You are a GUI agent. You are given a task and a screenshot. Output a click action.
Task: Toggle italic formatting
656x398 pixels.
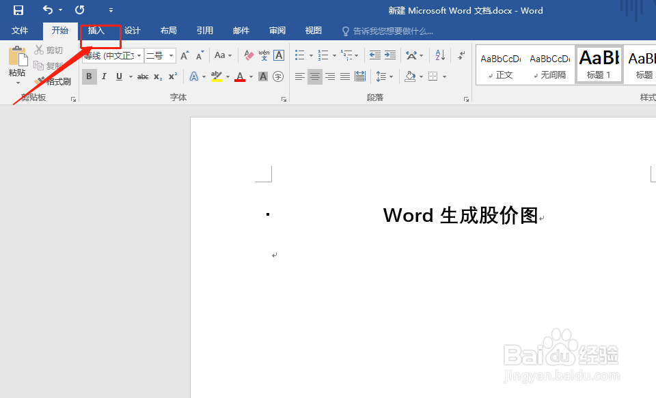click(x=104, y=75)
